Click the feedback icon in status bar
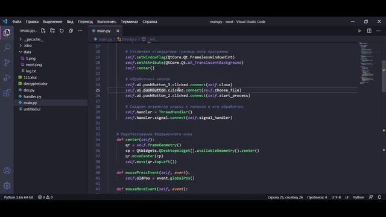This screenshot has height=217, width=386. [x=371, y=197]
